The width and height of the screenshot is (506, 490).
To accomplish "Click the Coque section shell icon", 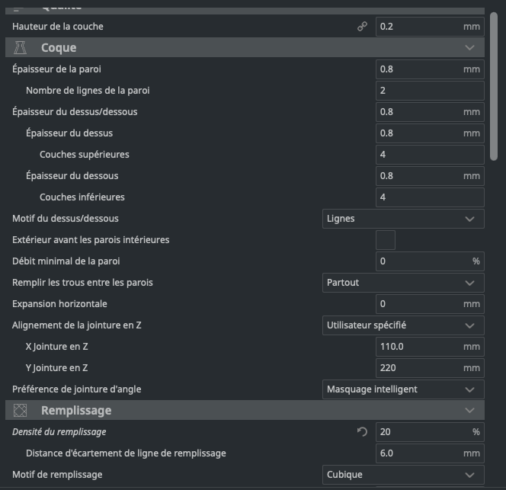I will tap(21, 48).
